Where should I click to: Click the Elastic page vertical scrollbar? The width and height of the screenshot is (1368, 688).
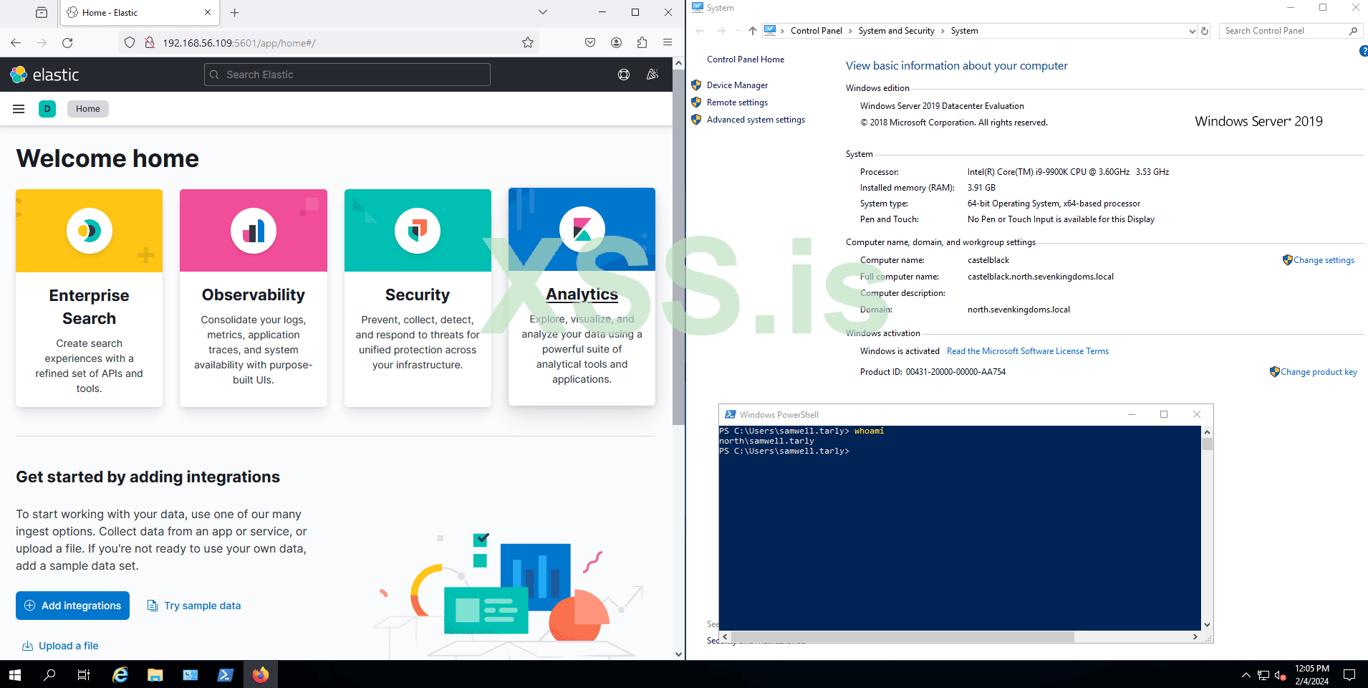tap(678, 247)
